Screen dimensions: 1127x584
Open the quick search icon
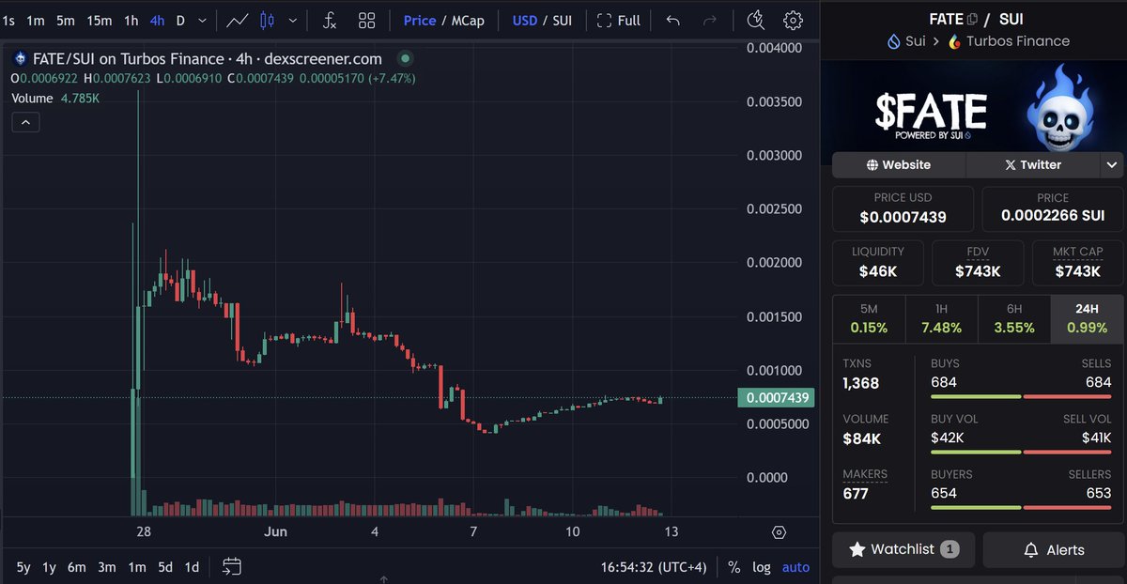tap(755, 20)
